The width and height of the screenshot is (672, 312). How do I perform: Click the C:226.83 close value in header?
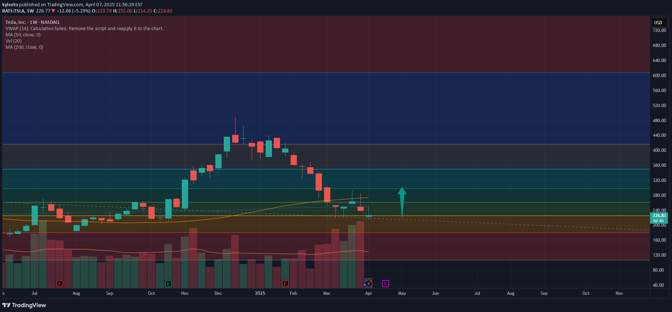coord(163,11)
